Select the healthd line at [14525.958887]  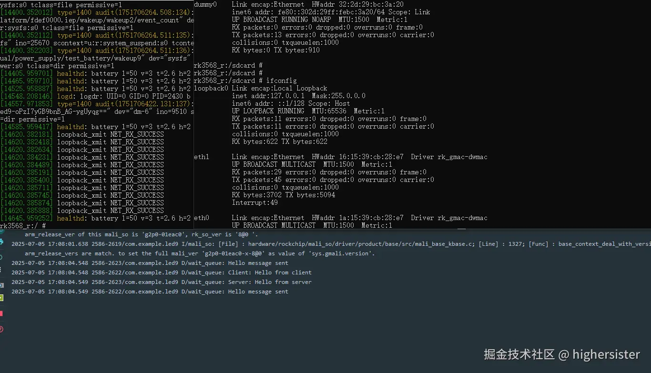pyautogui.click(x=96, y=89)
